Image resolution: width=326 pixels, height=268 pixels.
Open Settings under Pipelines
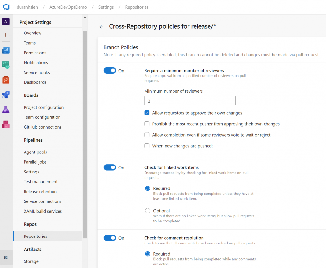[x=32, y=172]
